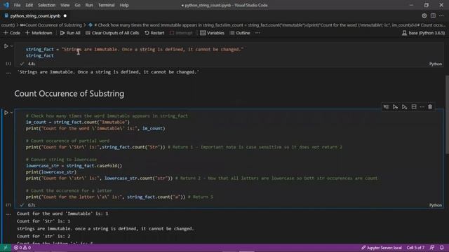Open the File menu

17,5
